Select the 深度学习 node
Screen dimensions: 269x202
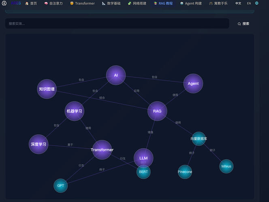click(38, 144)
